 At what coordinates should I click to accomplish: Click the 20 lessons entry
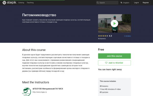point(104,86)
